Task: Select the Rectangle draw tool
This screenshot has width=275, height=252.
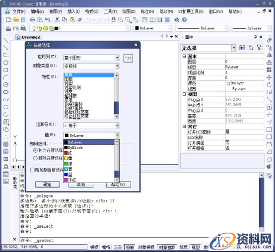Action: [x=6, y=70]
